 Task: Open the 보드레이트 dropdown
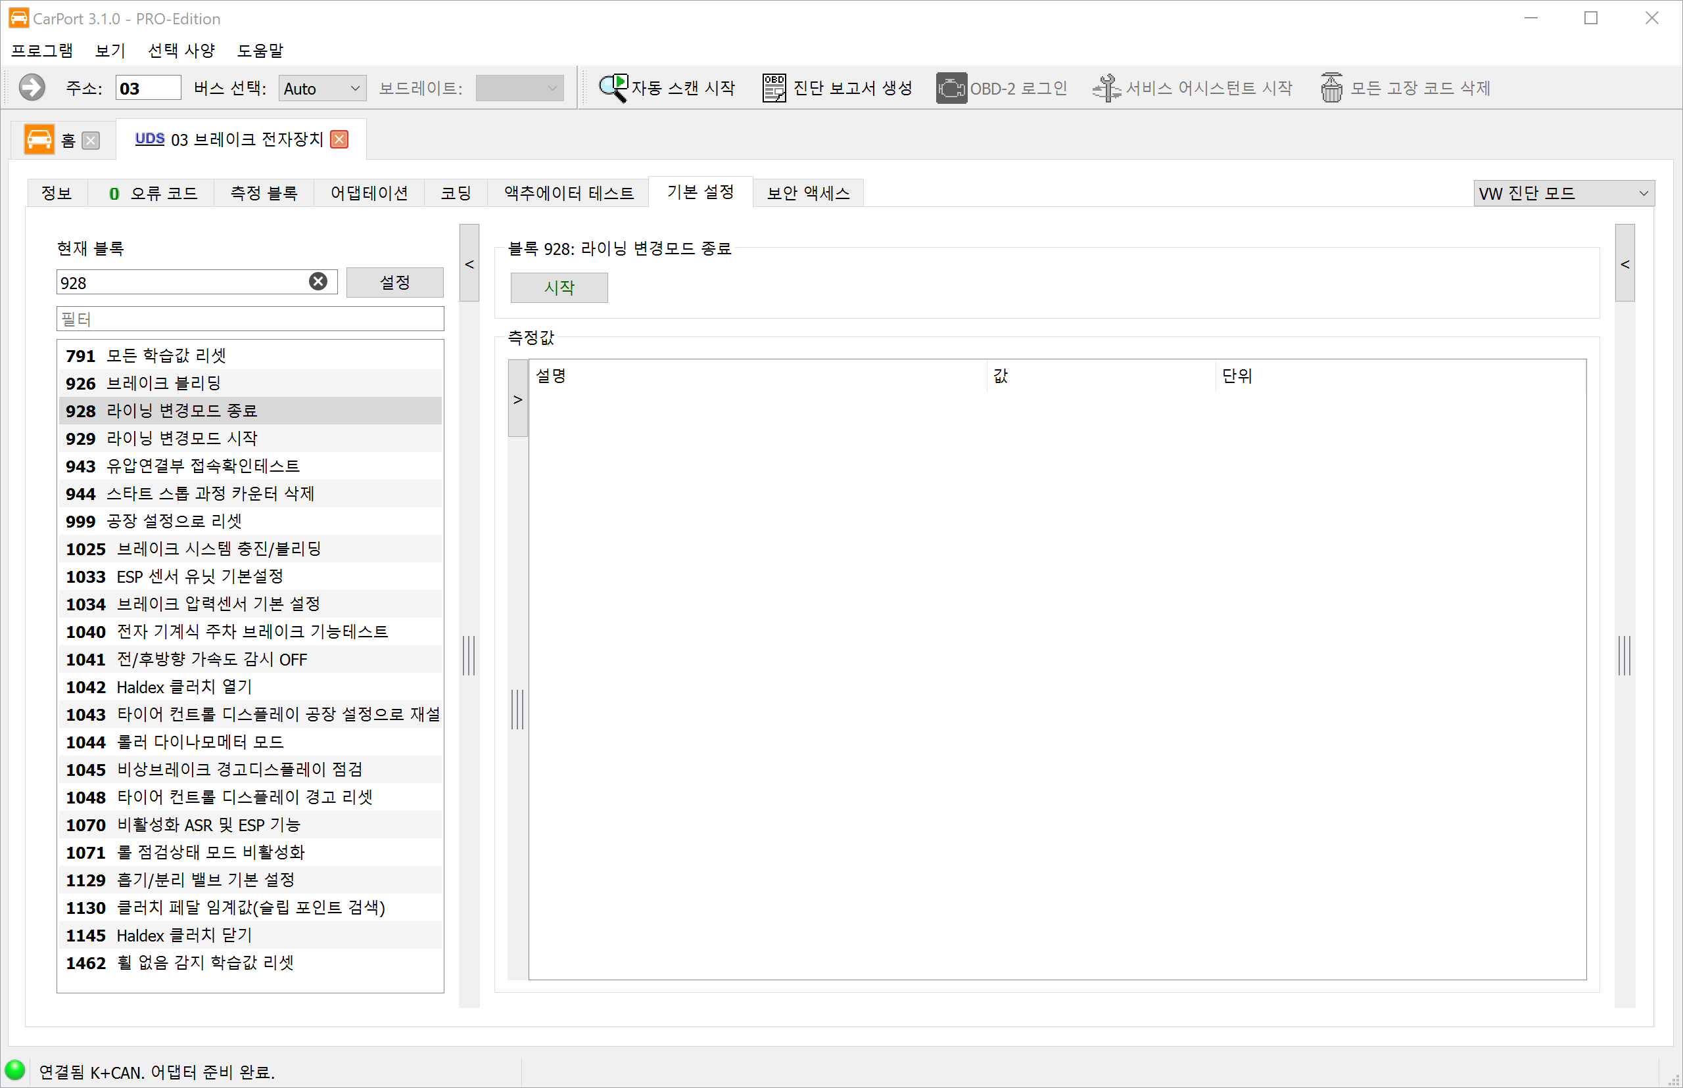point(519,88)
